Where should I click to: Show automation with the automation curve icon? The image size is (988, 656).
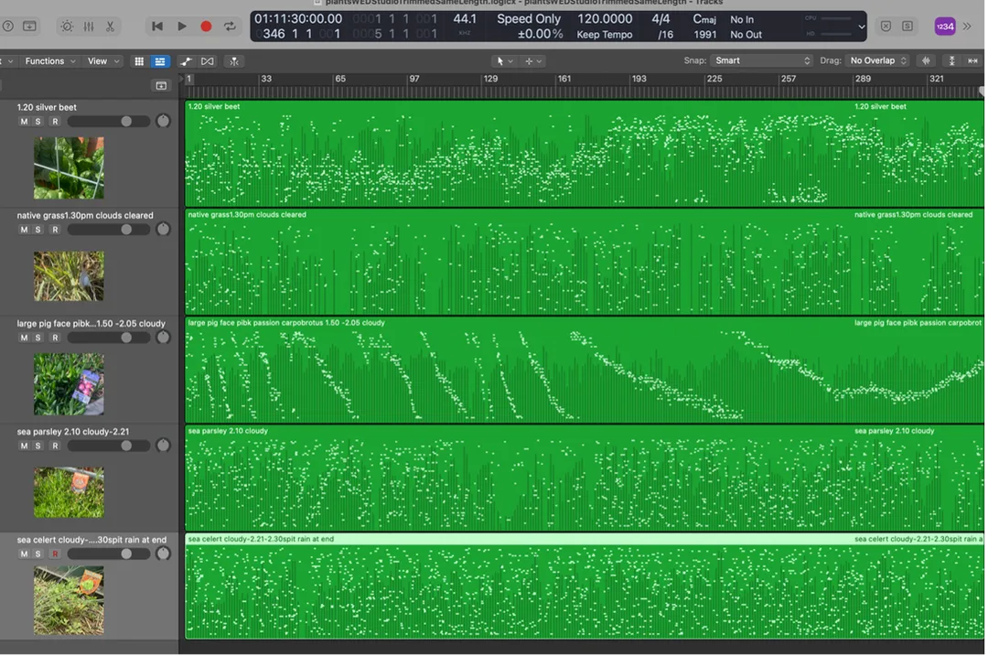pos(186,61)
